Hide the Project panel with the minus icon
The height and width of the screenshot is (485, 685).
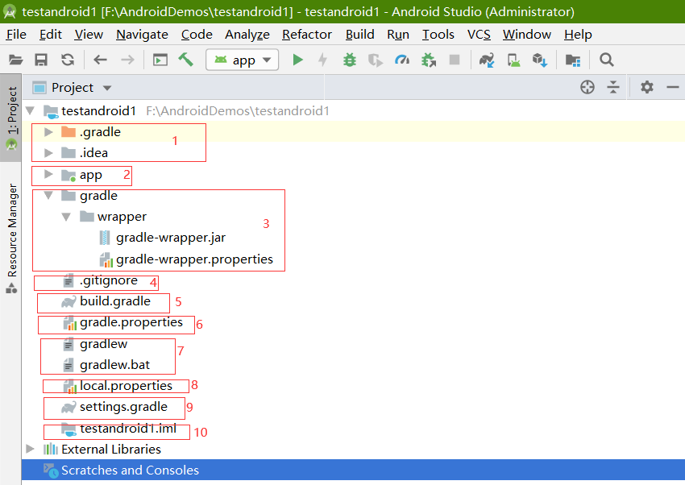point(673,87)
